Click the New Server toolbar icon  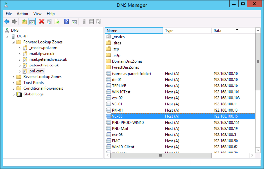84,22
